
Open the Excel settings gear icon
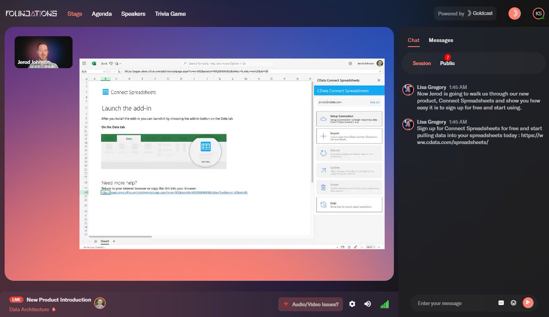pyautogui.click(x=350, y=63)
